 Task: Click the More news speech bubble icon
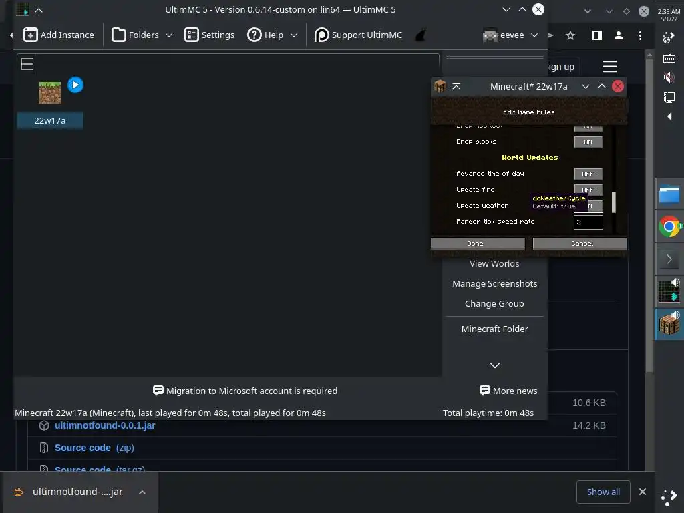click(x=485, y=390)
